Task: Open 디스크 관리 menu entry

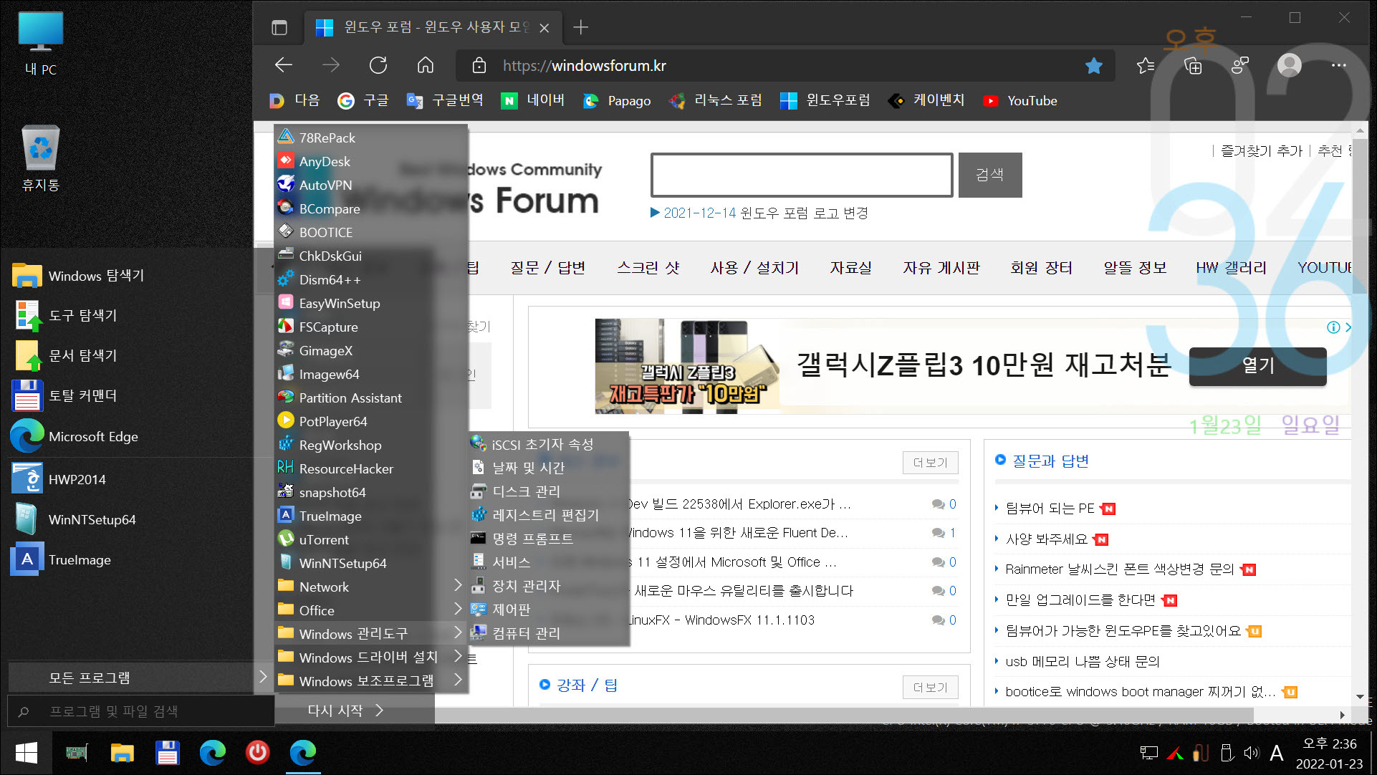Action: pyautogui.click(x=549, y=491)
